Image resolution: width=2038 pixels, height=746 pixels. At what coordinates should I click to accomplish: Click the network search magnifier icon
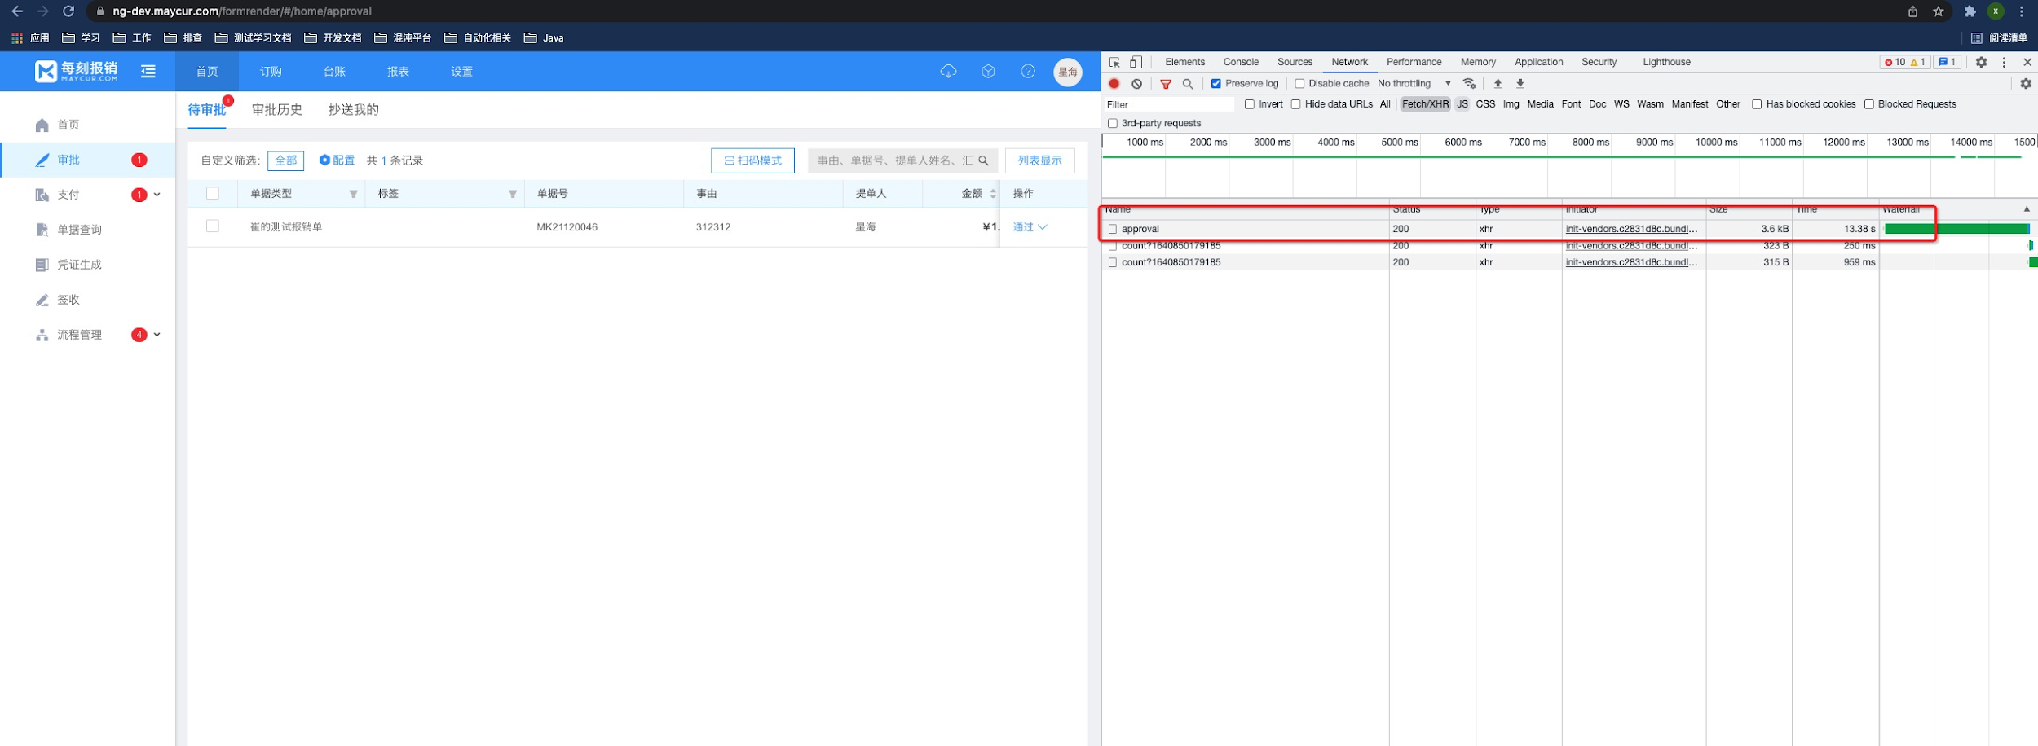1188,84
